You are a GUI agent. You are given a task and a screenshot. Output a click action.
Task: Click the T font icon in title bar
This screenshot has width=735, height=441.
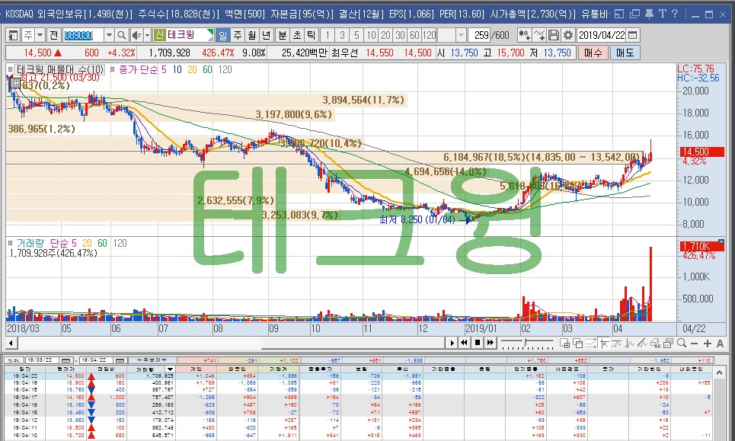[663, 14]
